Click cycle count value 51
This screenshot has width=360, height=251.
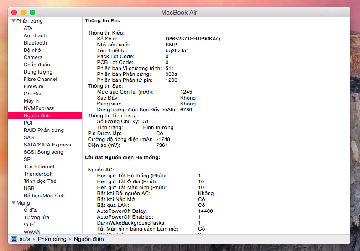(146, 121)
